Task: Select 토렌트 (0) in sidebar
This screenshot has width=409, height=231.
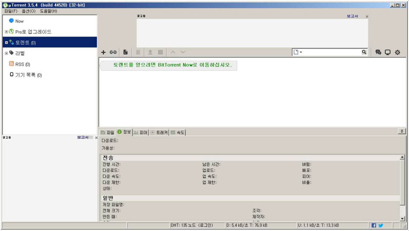Action: point(50,42)
